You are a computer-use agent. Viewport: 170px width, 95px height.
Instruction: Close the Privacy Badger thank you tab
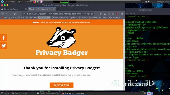coord(54,9)
